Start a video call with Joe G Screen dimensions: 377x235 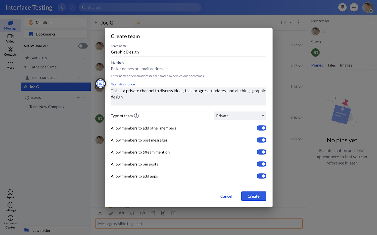click(x=284, y=22)
